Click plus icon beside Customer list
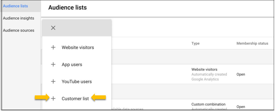Image resolution: width=275 pixels, height=111 pixels. click(x=53, y=99)
